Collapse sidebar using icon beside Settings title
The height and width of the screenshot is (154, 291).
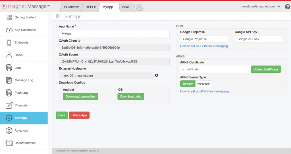click(x=59, y=16)
